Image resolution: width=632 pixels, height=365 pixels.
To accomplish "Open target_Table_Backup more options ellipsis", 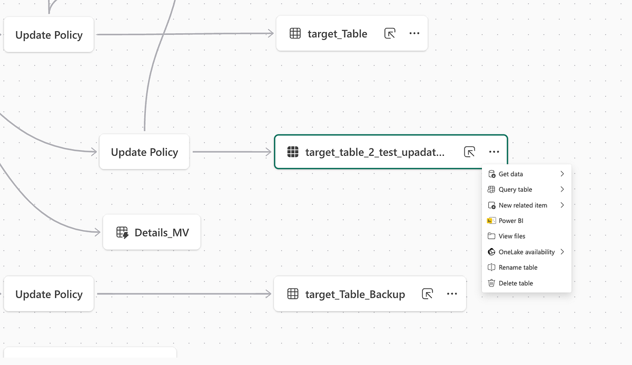I will click(x=452, y=294).
